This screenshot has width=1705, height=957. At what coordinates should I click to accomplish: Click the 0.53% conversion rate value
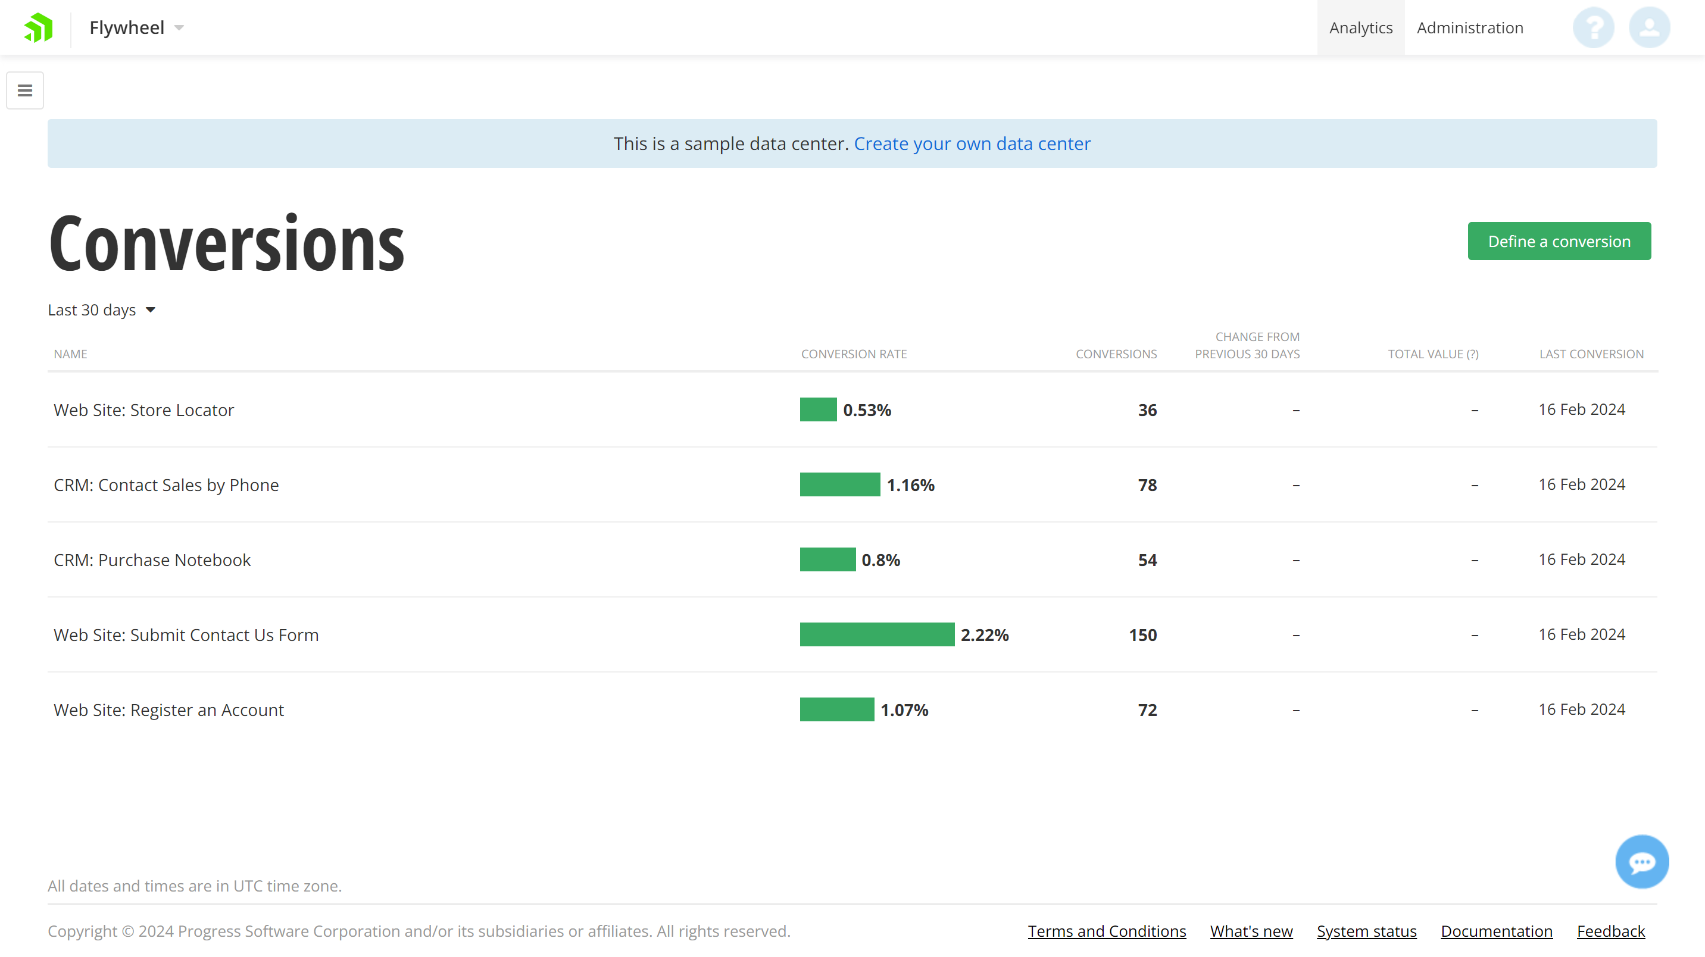tap(867, 409)
